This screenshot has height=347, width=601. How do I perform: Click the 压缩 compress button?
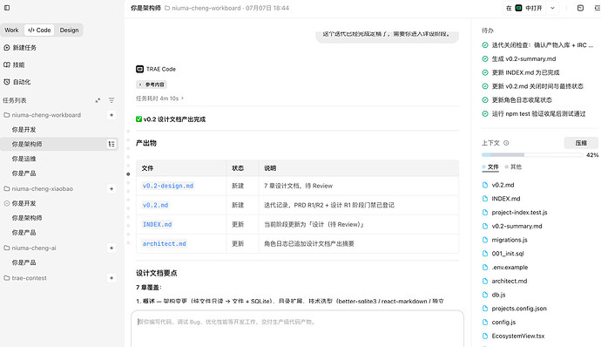coord(581,143)
